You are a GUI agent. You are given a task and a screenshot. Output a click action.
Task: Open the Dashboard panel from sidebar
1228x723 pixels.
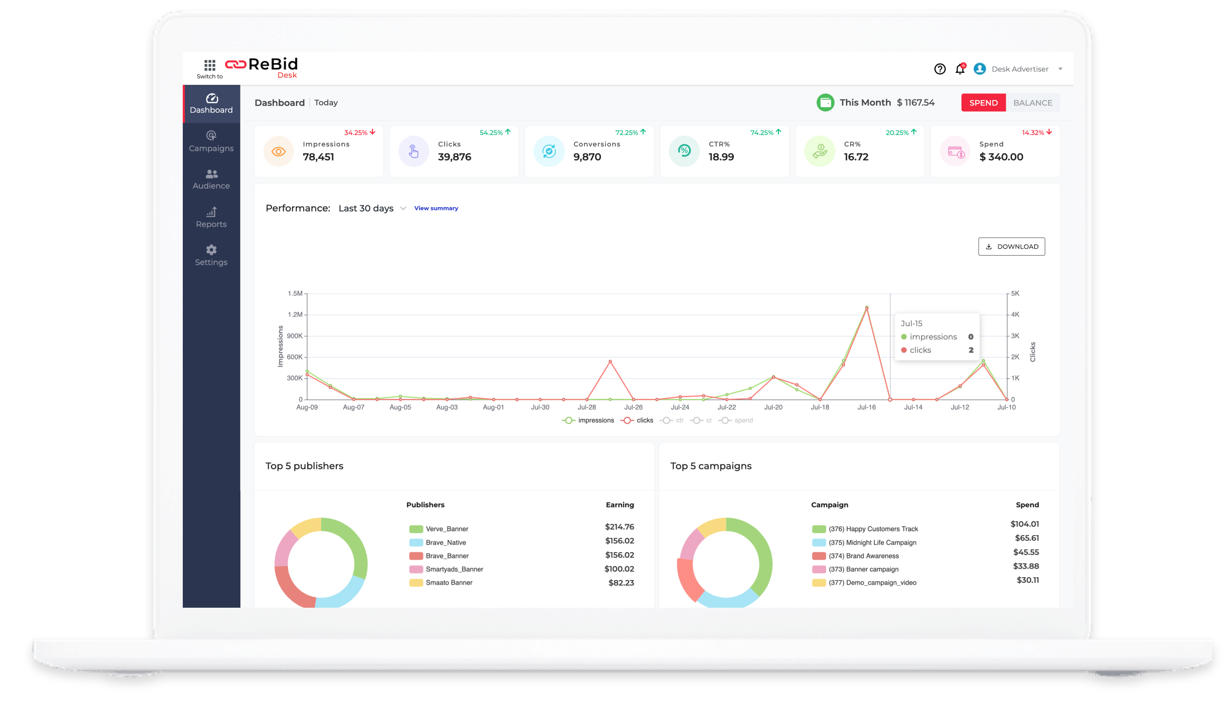[211, 103]
